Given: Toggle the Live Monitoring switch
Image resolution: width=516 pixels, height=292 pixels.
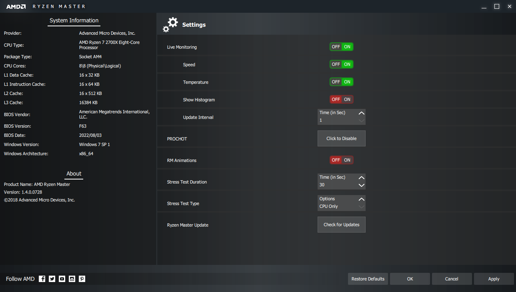Looking at the screenshot, I should 342,47.
